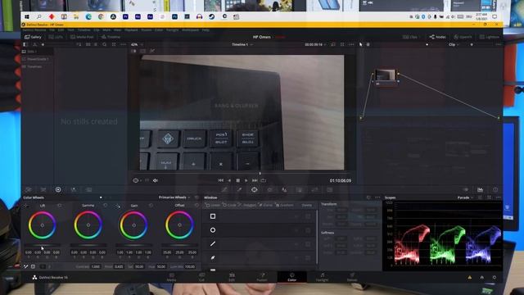Adjust the Gain master wheel slider

coord(133,245)
